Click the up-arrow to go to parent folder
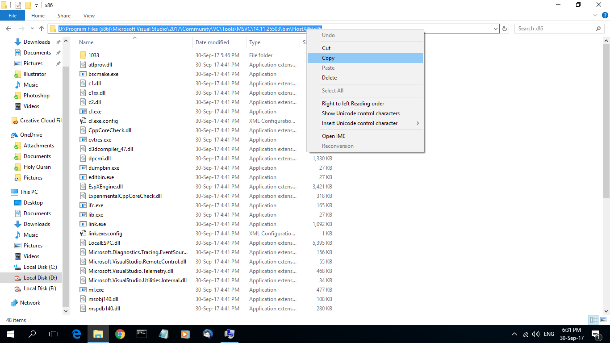Image resolution: width=610 pixels, height=343 pixels. pyautogui.click(x=42, y=28)
